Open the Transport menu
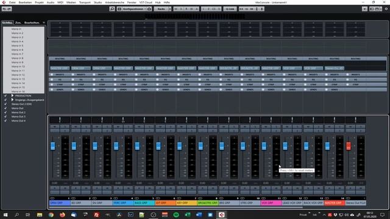This screenshot has width=390, height=219. pyautogui.click(x=85, y=2)
